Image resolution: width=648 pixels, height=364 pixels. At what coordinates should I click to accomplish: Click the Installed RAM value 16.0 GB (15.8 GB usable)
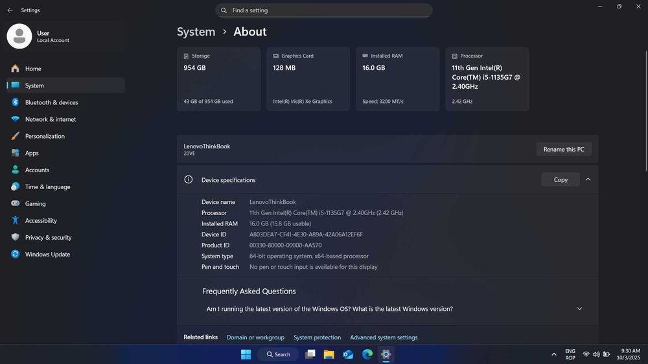pos(280,224)
